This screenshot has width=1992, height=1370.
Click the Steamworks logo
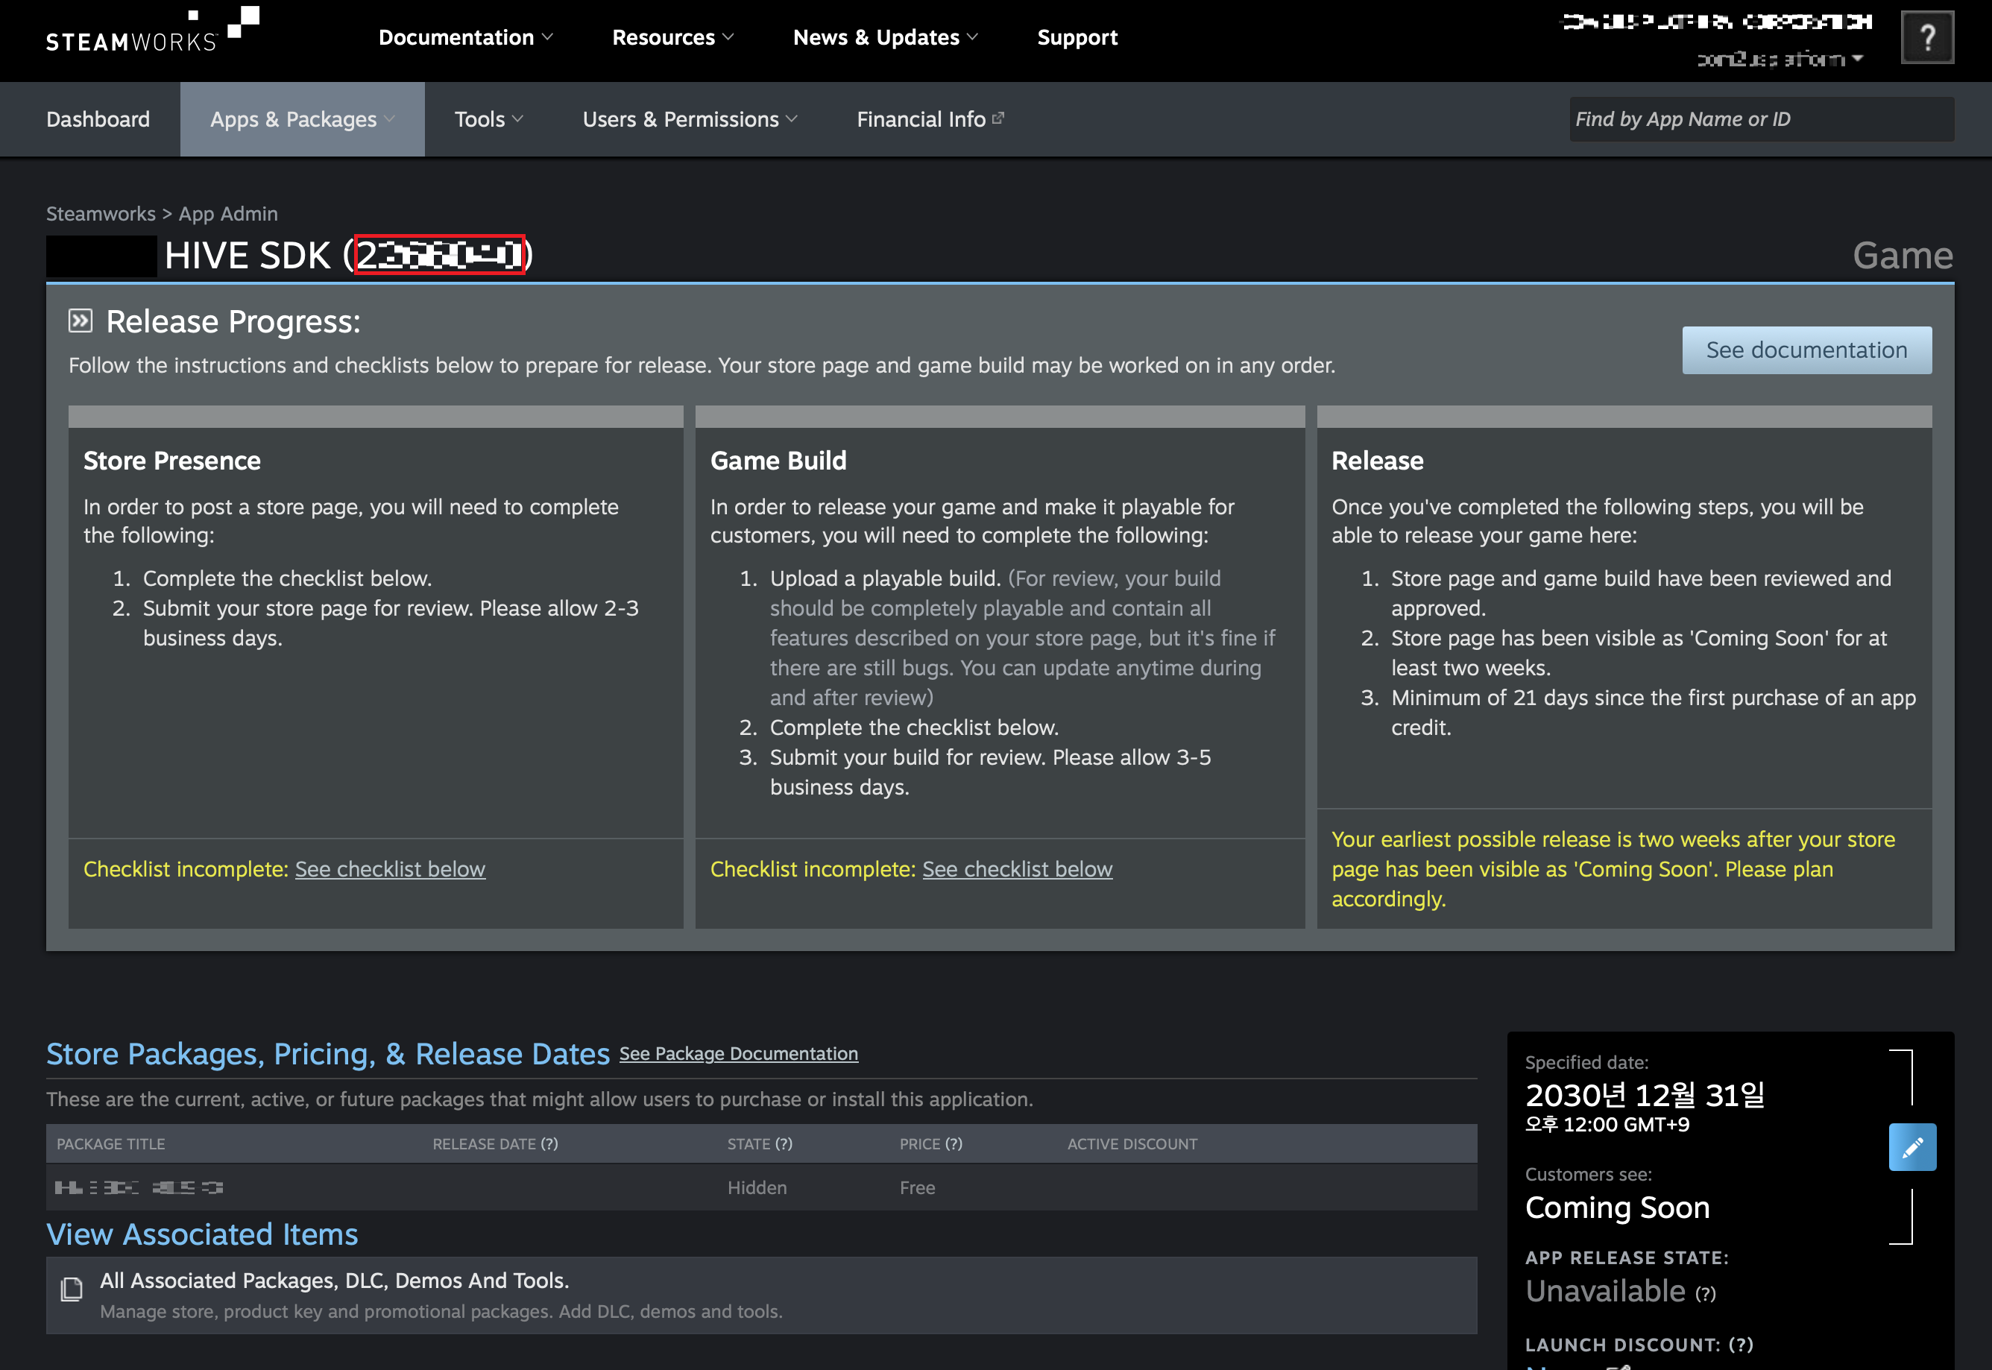152,33
